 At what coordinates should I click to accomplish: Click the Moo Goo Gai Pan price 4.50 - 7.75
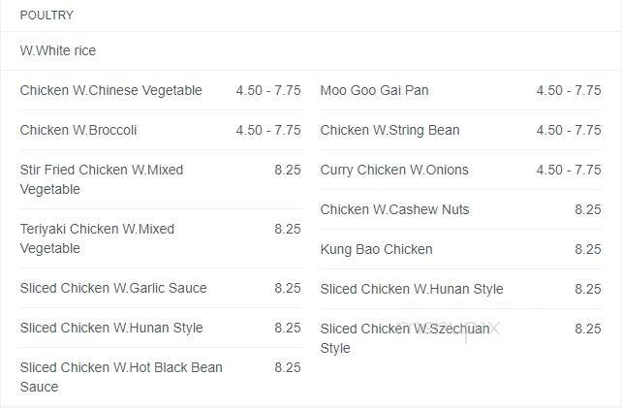point(569,90)
